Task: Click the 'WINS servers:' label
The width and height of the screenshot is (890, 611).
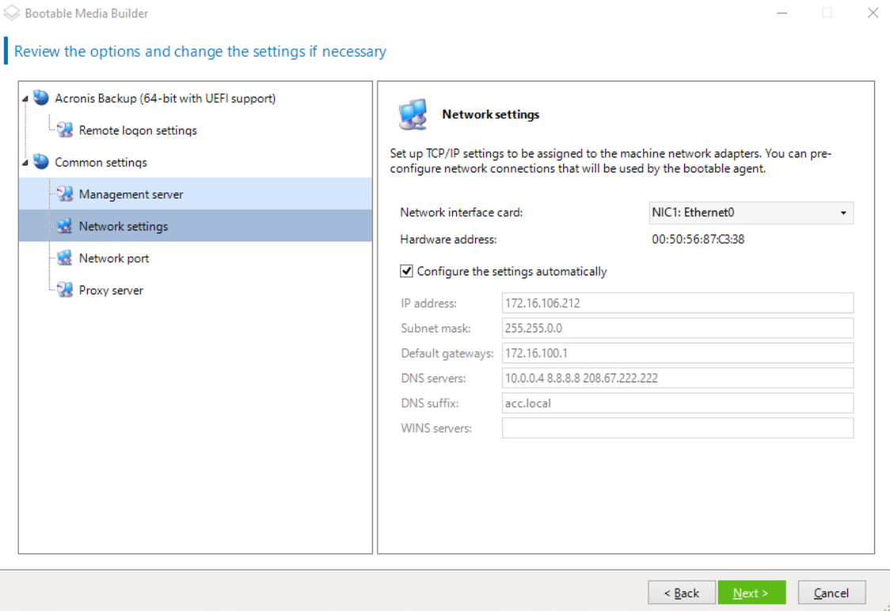Action: [x=436, y=428]
